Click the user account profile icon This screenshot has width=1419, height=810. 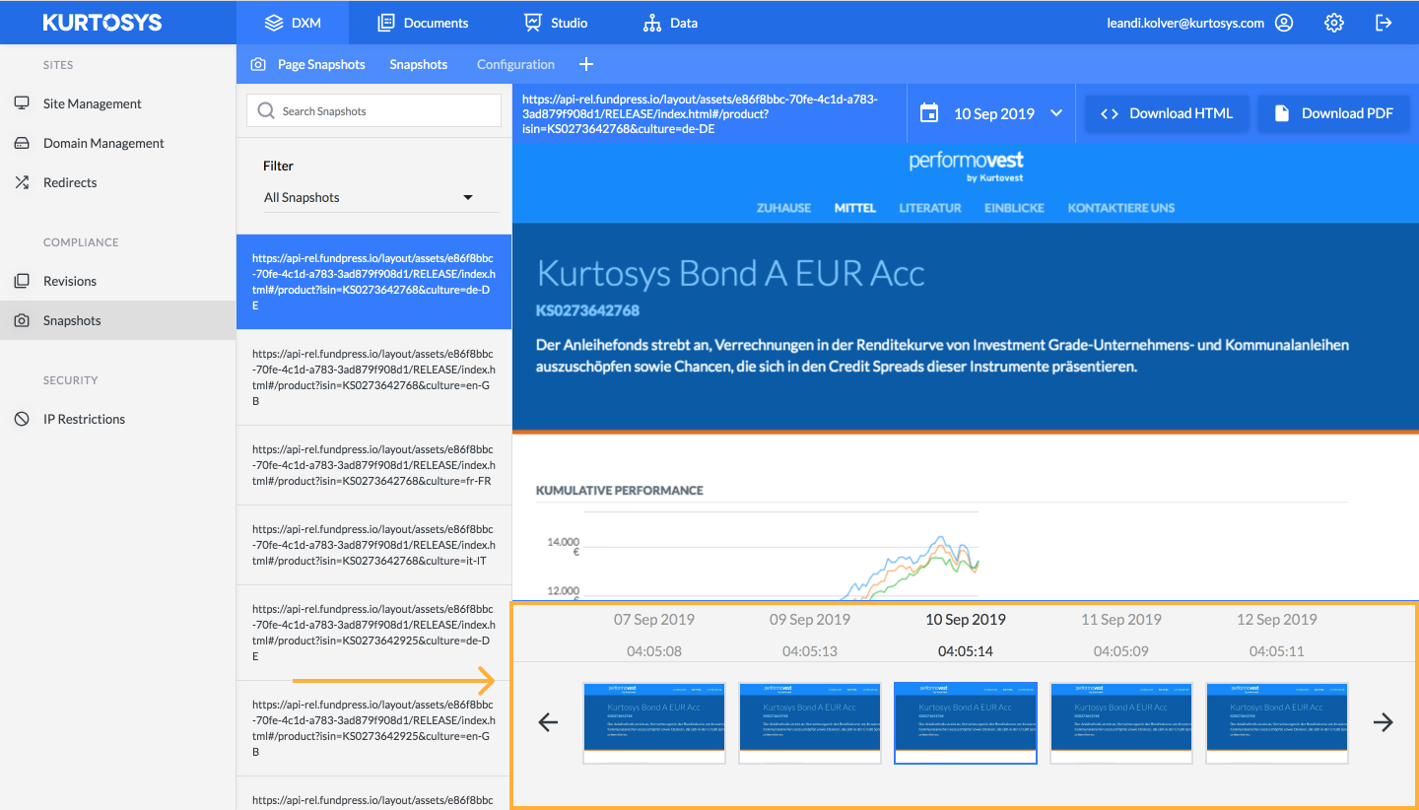[1283, 23]
